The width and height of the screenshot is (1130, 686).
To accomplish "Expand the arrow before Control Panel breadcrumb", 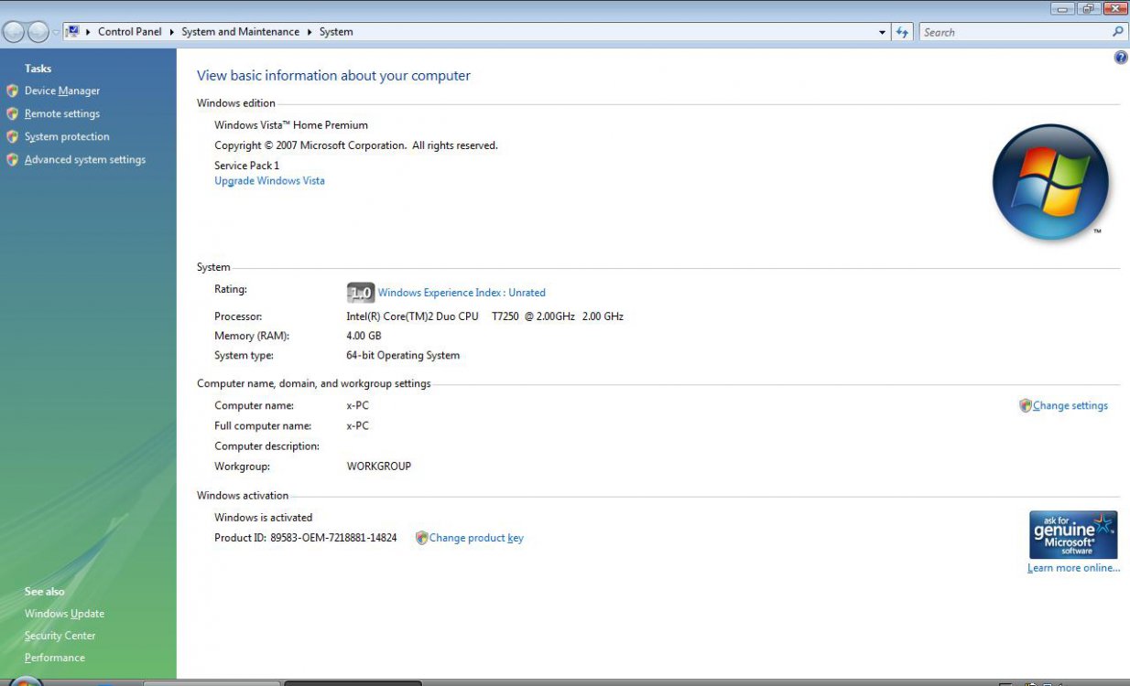I will click(x=89, y=32).
